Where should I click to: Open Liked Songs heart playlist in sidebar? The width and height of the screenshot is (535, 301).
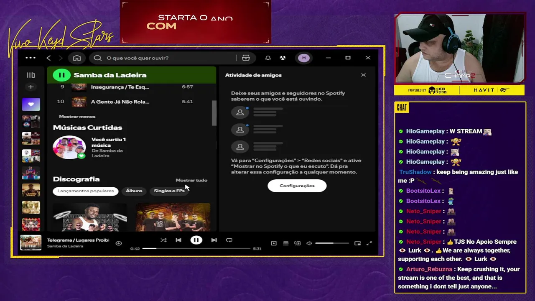click(31, 104)
